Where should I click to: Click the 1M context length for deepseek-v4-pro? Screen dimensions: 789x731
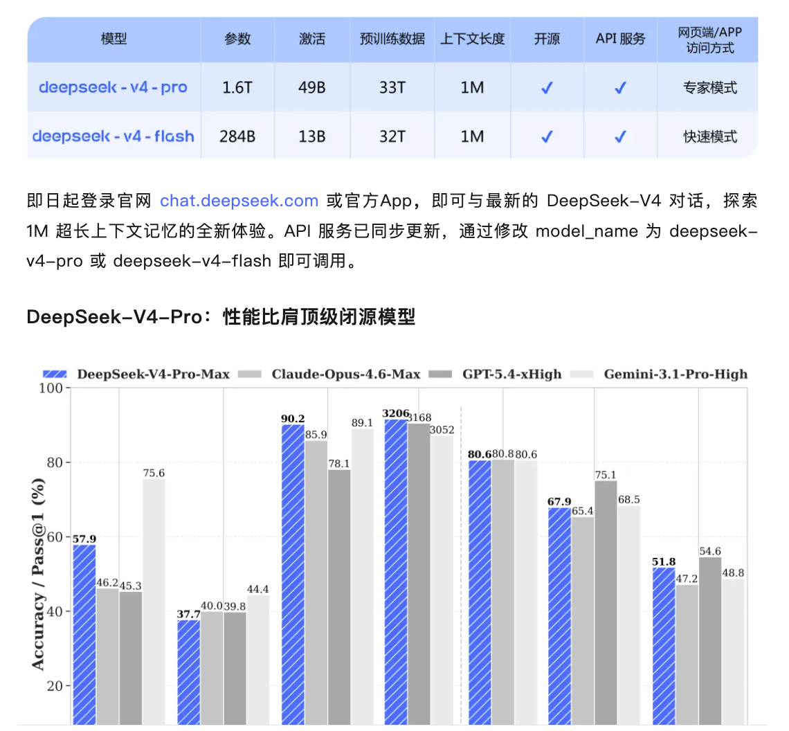473,88
